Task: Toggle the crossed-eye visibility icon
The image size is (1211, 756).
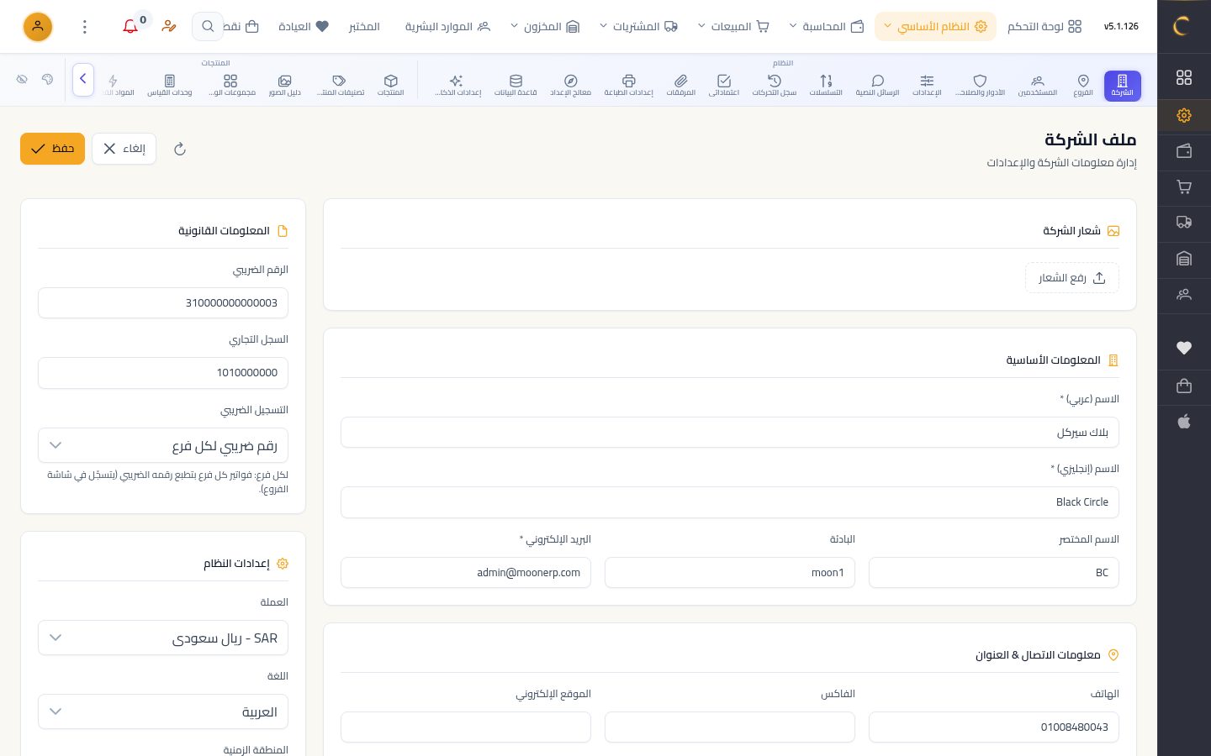Action: coord(22,79)
